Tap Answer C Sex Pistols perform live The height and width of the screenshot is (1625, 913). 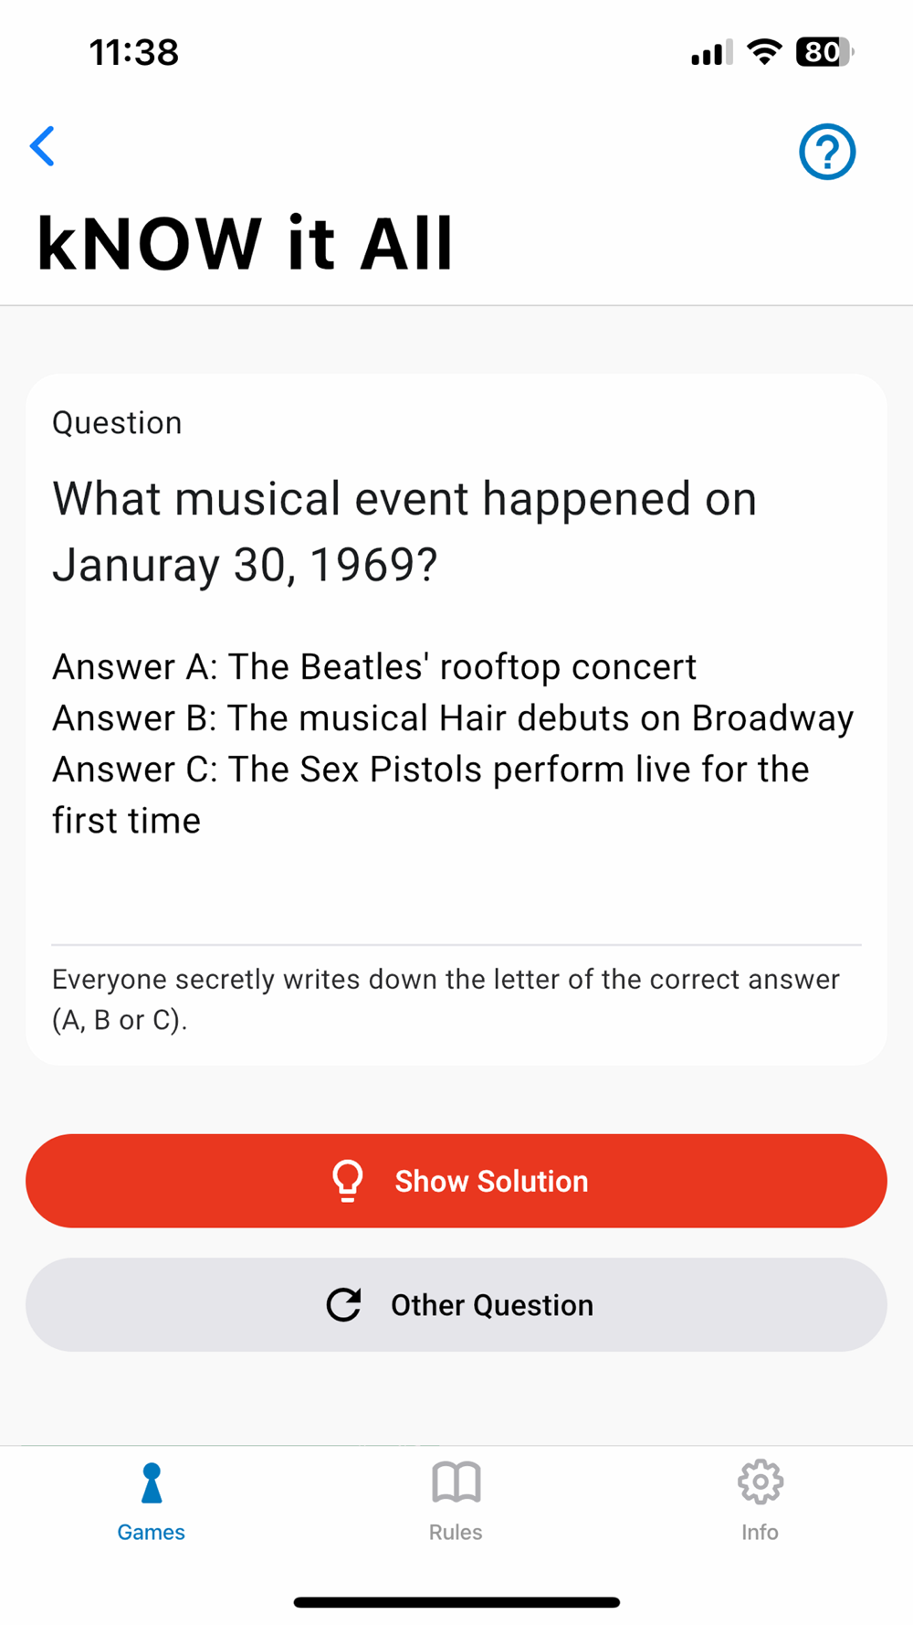[x=430, y=770]
